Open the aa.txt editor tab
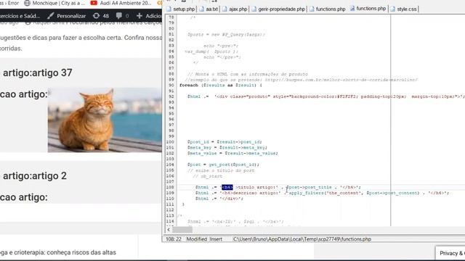This screenshot has height=261, width=465. pyautogui.click(x=209, y=9)
